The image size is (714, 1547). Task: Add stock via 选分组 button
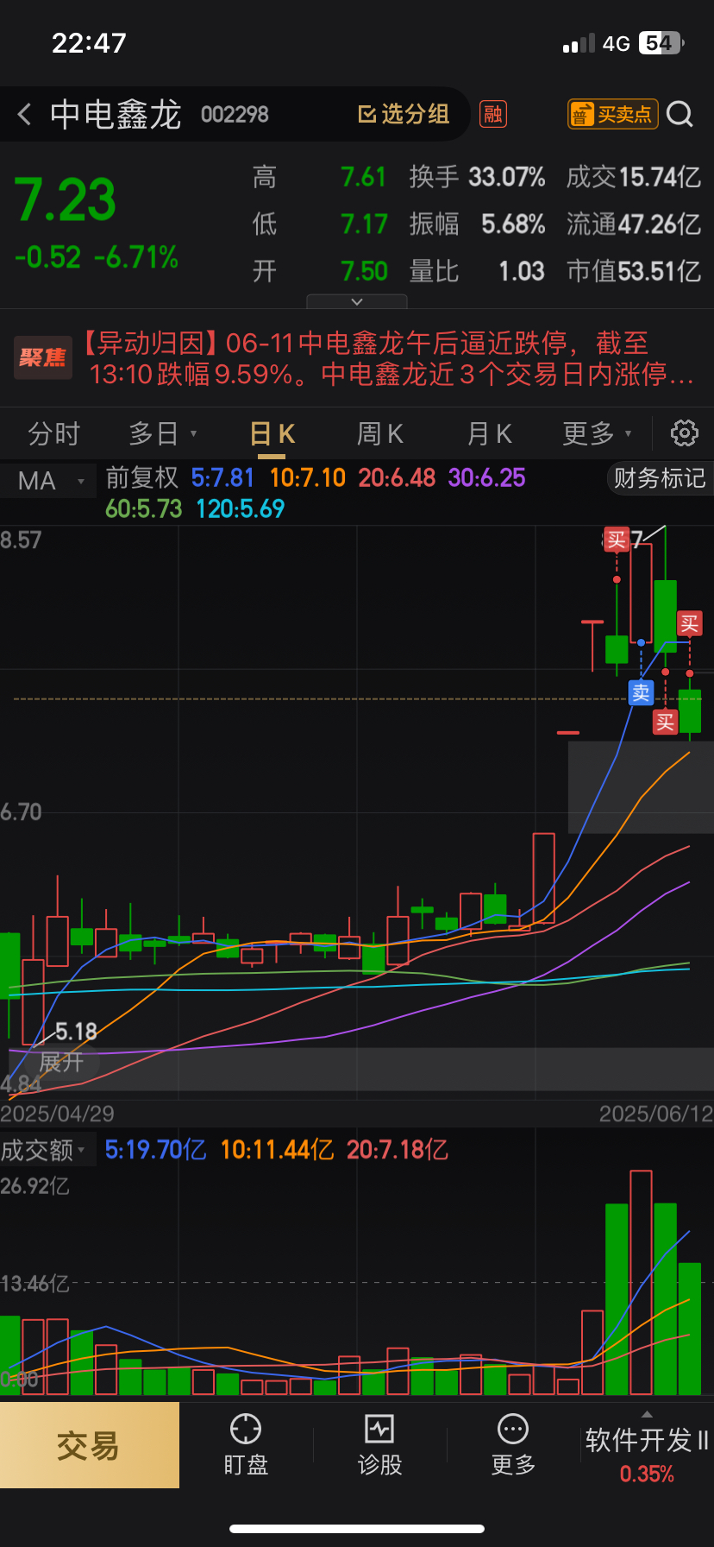(404, 114)
